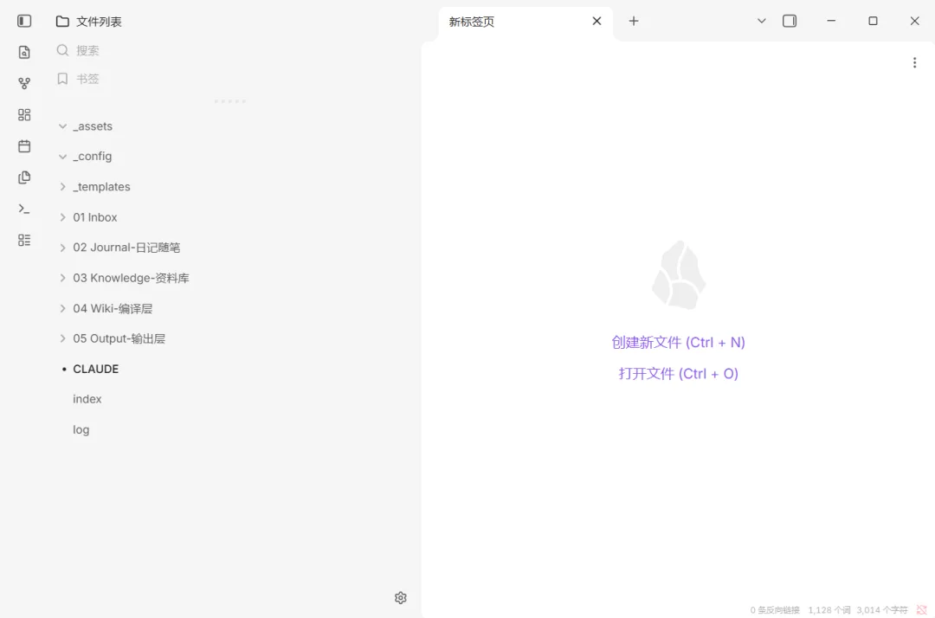The image size is (935, 618).
Task: Click the 0 条反向链接 status entry
Action: pyautogui.click(x=775, y=609)
